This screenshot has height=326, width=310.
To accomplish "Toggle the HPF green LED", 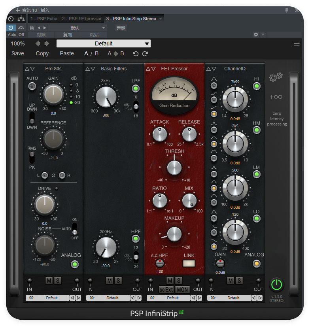I will 136,239.
